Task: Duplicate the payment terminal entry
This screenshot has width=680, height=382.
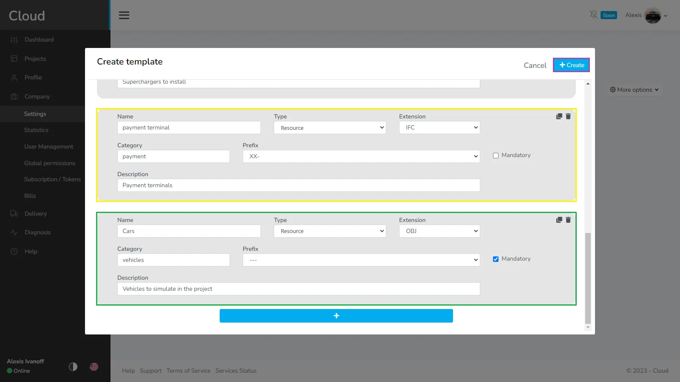Action: click(x=559, y=116)
